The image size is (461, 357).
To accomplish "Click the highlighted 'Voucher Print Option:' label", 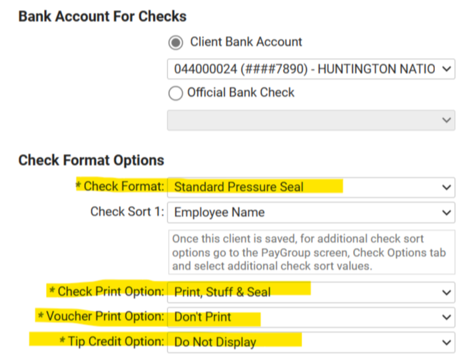I will pyautogui.click(x=104, y=316).
